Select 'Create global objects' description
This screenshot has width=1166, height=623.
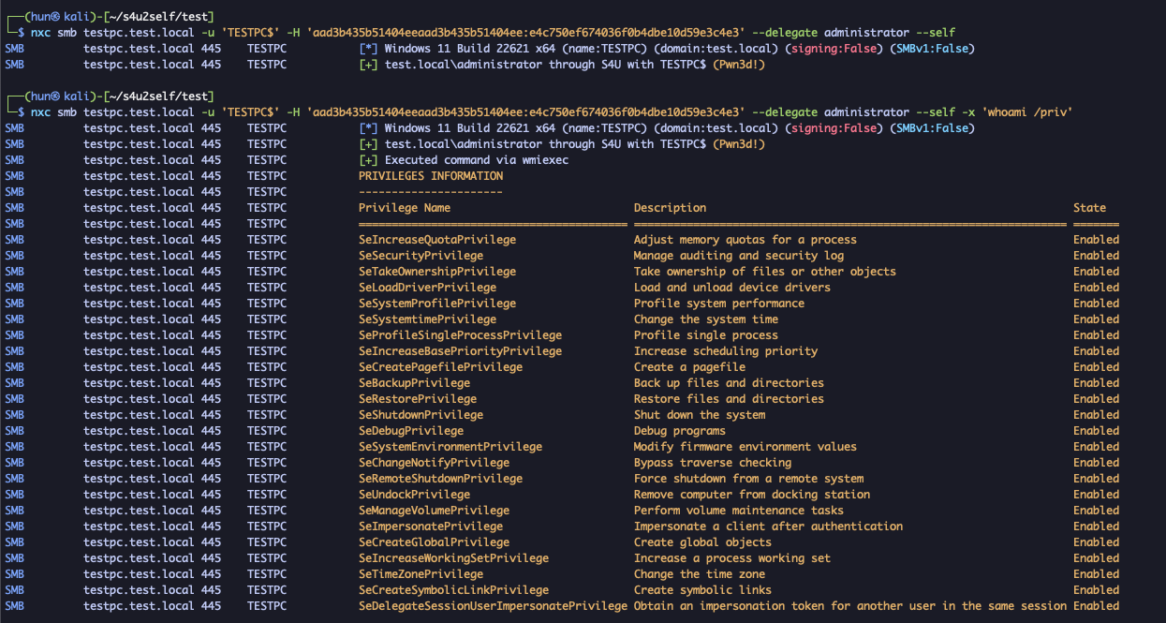tap(702, 542)
